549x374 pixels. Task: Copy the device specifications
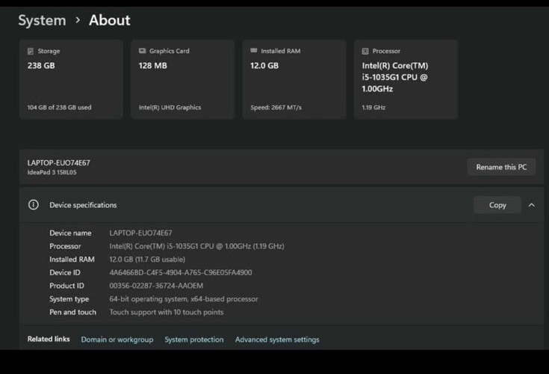(497, 205)
